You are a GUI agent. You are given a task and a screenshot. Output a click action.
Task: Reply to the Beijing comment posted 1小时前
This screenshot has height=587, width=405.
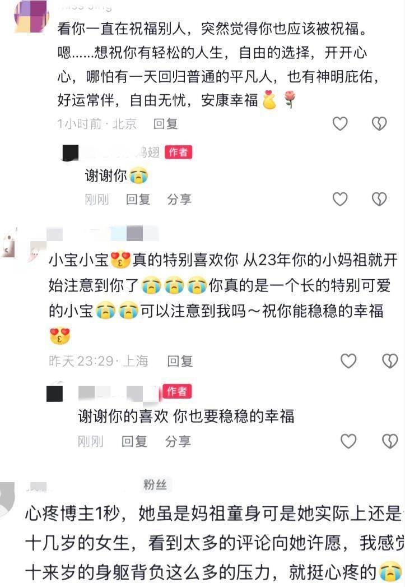[x=165, y=123]
